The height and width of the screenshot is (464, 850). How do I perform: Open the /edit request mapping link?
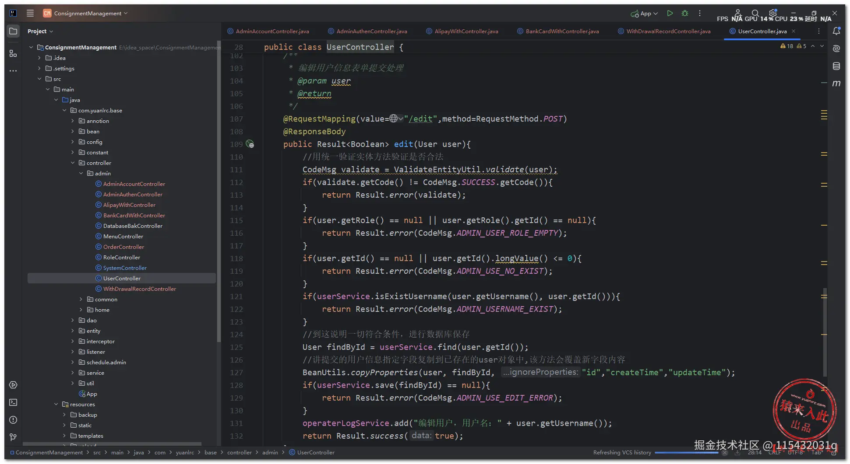tap(421, 119)
